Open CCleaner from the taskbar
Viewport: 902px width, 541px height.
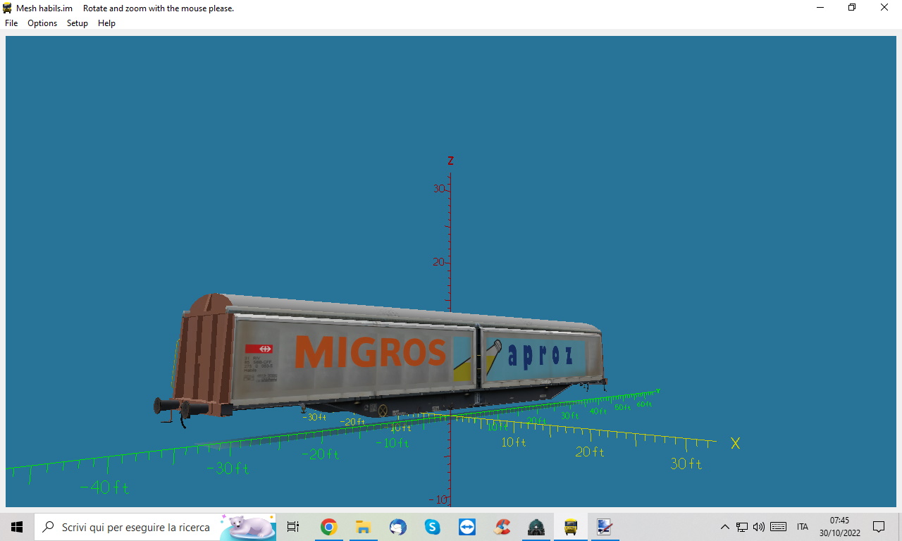502,527
